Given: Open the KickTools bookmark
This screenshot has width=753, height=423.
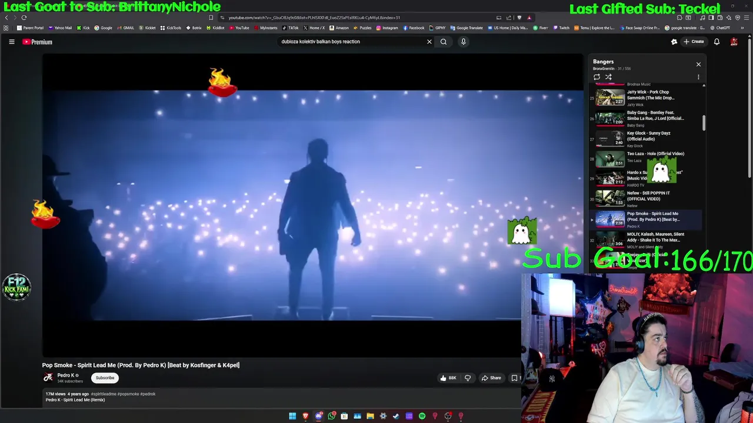Looking at the screenshot, I should pos(171,28).
